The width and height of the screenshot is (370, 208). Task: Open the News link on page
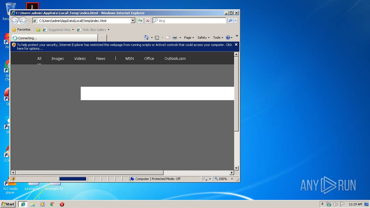point(101,58)
